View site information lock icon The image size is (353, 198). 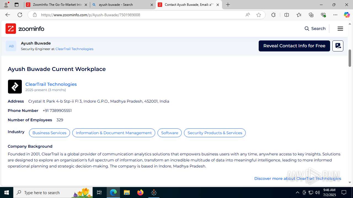pyautogui.click(x=34, y=15)
